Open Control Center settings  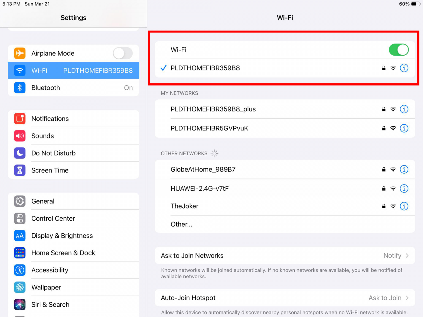coord(53,218)
